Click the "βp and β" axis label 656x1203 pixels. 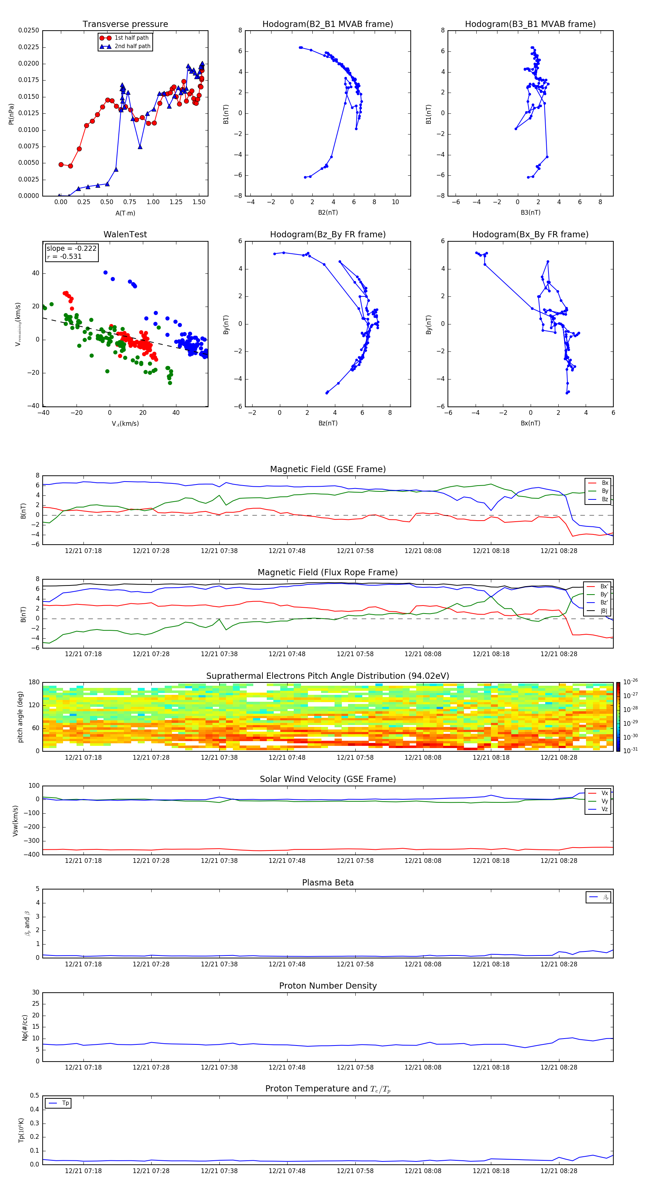click(x=27, y=923)
